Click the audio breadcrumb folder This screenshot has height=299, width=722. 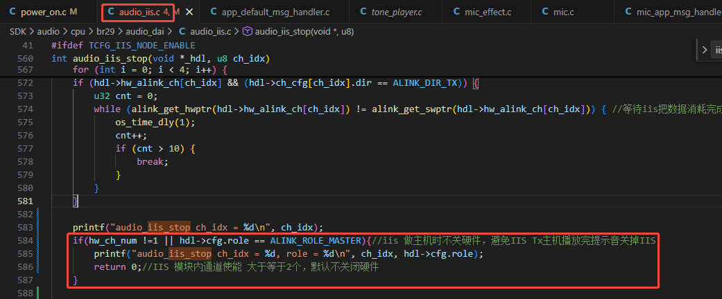[49, 32]
